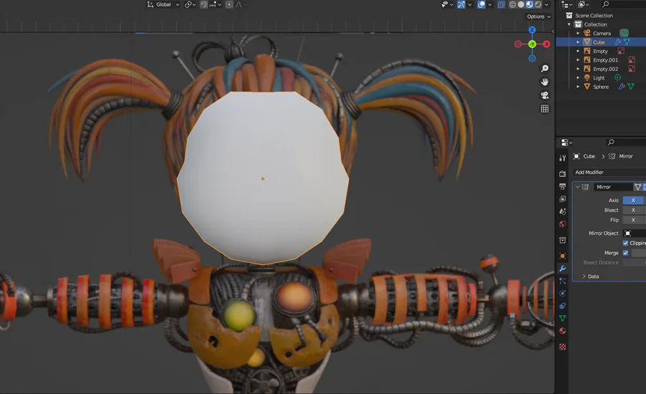
Task: Toggle proportional editing
Action: [230, 4]
